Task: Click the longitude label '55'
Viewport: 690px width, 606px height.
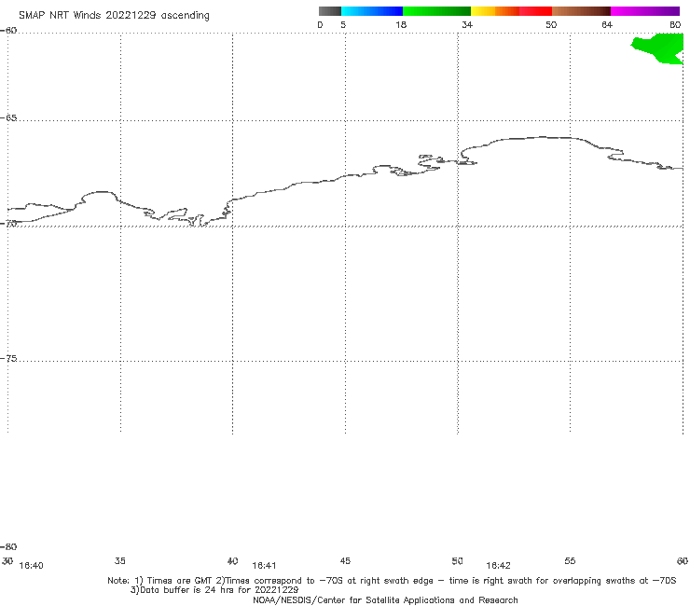Action: 570,560
